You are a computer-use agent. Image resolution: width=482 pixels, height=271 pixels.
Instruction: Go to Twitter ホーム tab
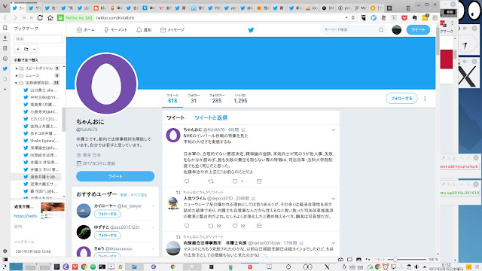[x=85, y=30]
